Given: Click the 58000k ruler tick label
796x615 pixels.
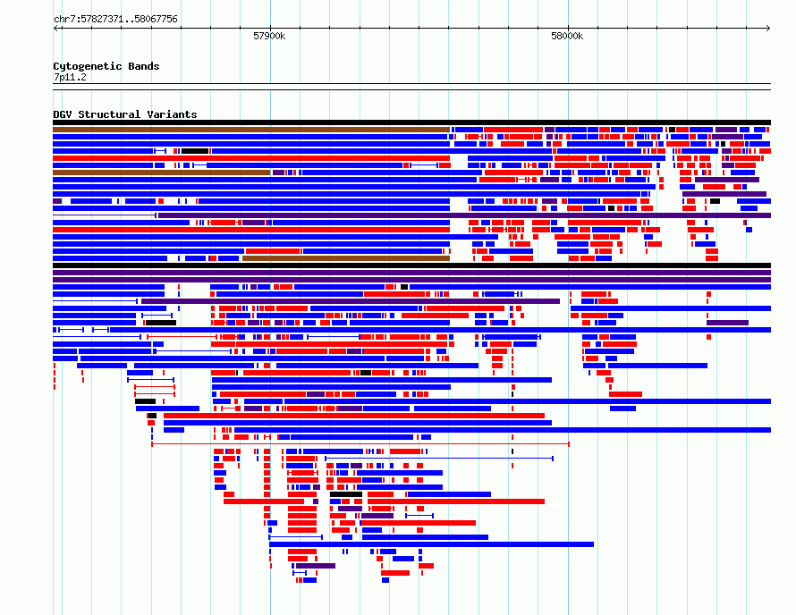Looking at the screenshot, I should [x=567, y=36].
